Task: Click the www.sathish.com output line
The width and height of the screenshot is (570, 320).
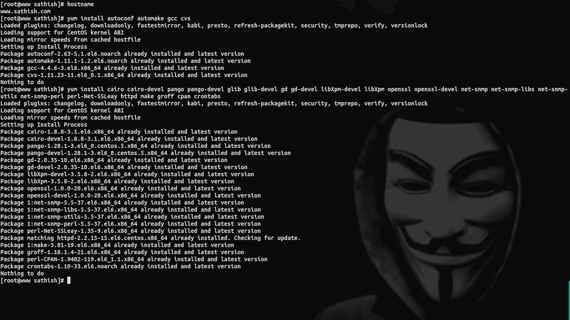Action: click(25, 11)
